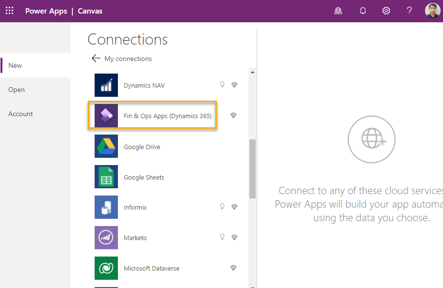
Task: Click the lightbulb icon beside Marketo
Action: click(x=222, y=237)
